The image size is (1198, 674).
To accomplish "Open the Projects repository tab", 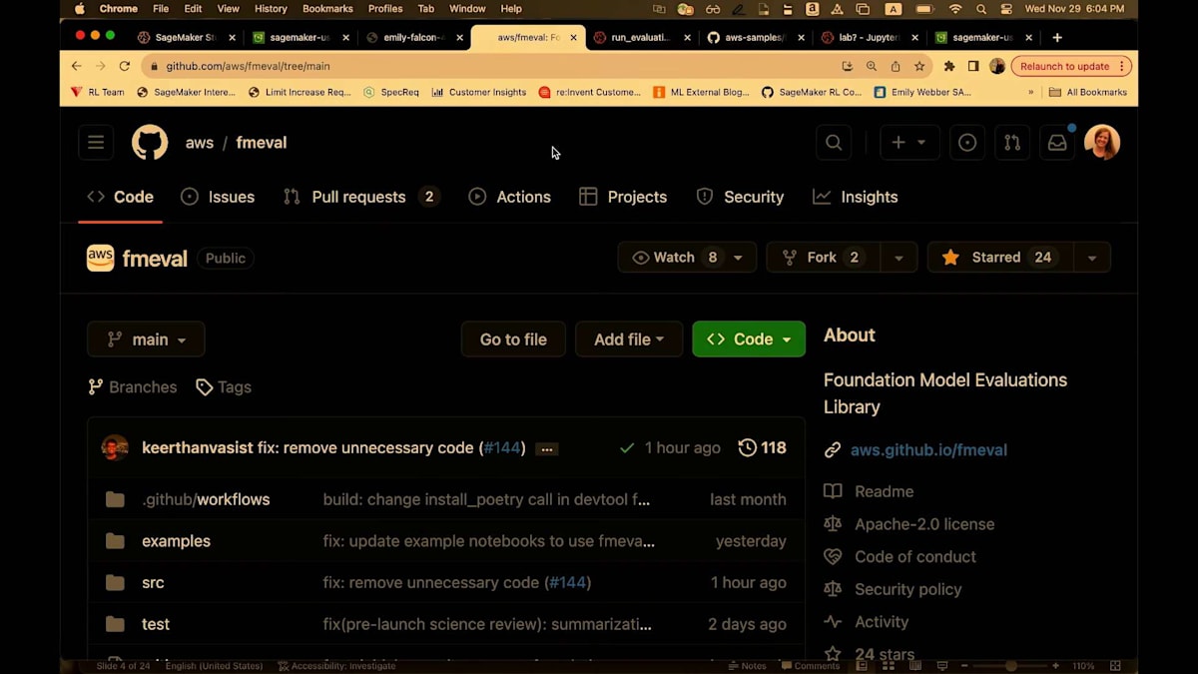I will pos(623,197).
